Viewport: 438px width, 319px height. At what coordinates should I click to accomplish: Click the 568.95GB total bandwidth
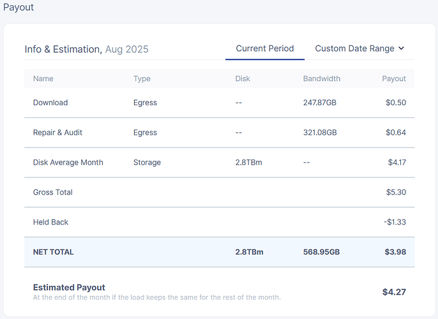tap(322, 252)
